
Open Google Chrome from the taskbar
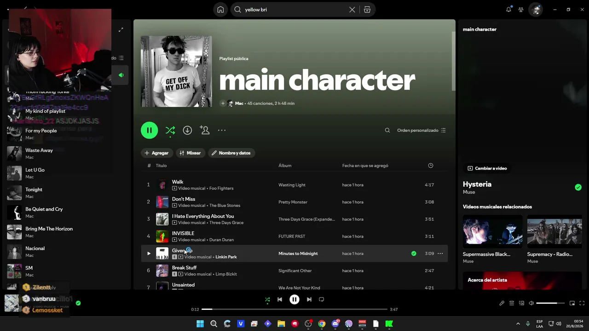coord(322,324)
